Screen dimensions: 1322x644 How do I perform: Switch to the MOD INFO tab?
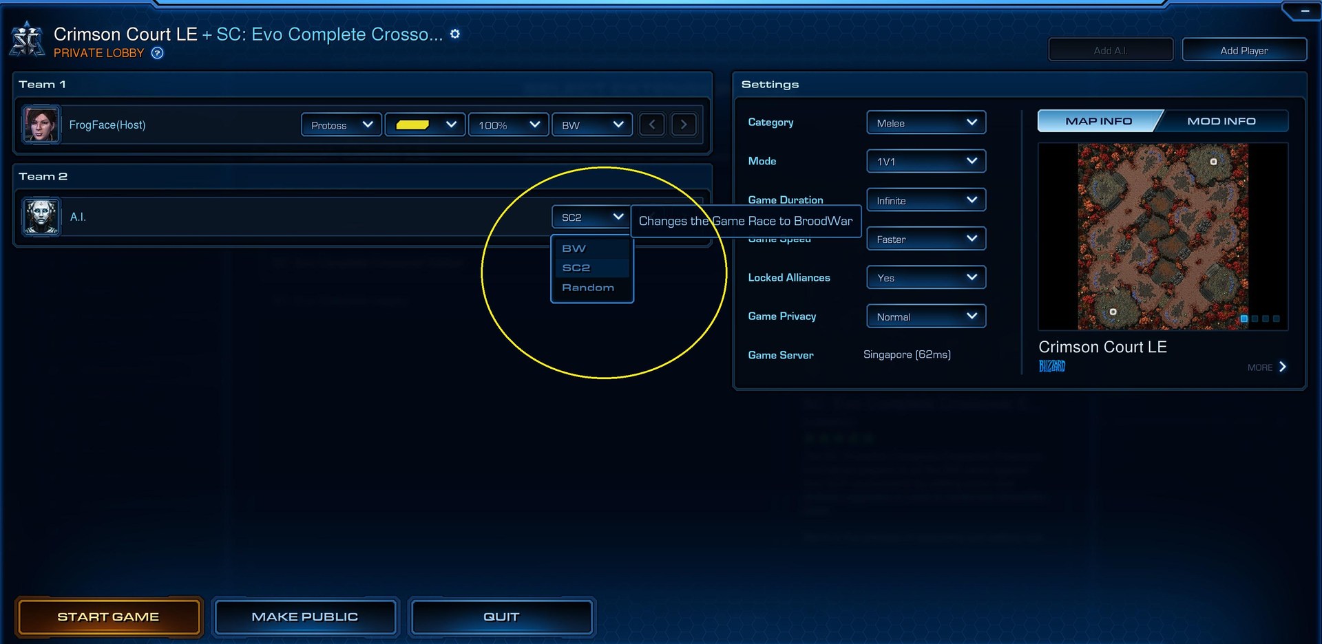click(1221, 121)
